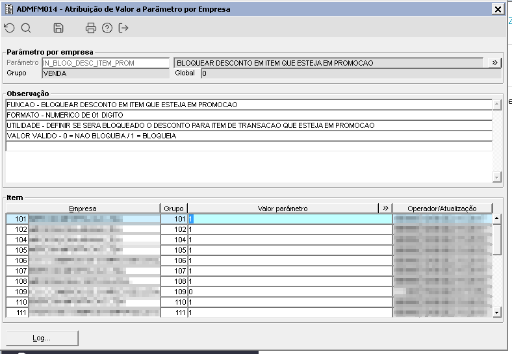Exit via the door arrow icon
512x354 pixels.
click(123, 28)
